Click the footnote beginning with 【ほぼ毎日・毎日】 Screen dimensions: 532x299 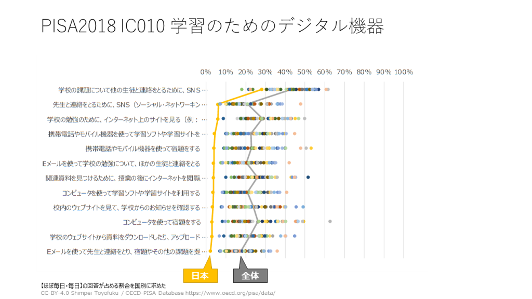coord(103,286)
